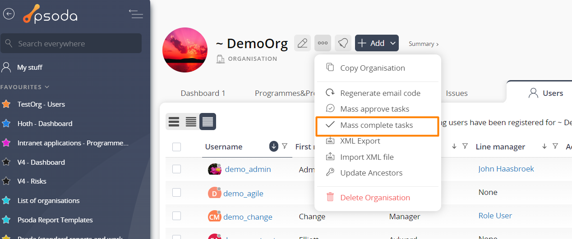
Task: Collapse the sidebar with the top-right toggle icon
Action: point(136,14)
